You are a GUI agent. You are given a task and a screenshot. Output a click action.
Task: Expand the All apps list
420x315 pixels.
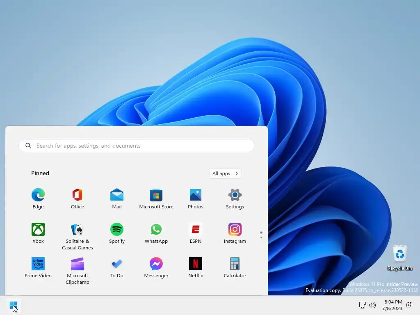coord(225,173)
